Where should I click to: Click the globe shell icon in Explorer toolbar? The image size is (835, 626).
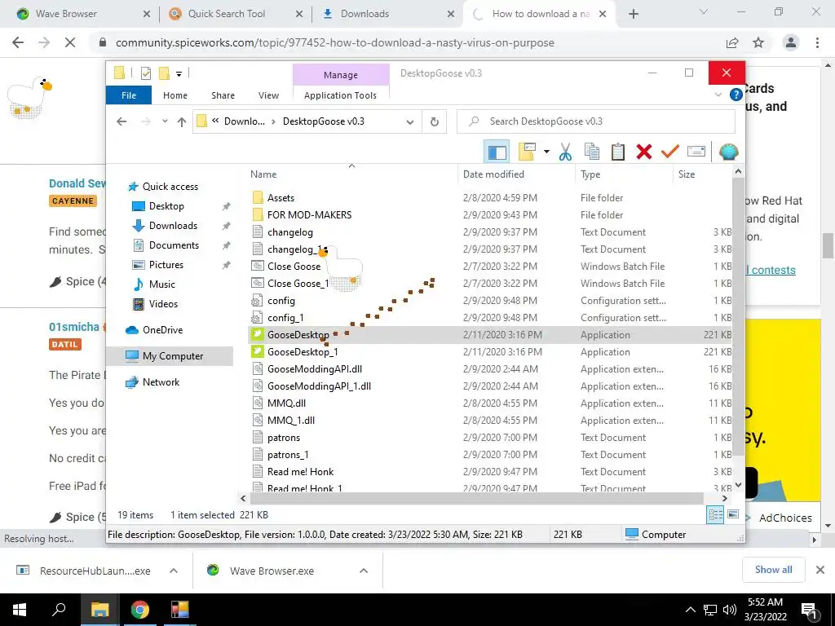click(728, 152)
